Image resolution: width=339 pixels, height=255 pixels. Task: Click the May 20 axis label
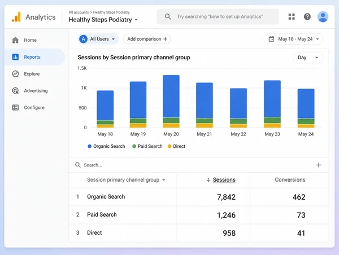171,134
